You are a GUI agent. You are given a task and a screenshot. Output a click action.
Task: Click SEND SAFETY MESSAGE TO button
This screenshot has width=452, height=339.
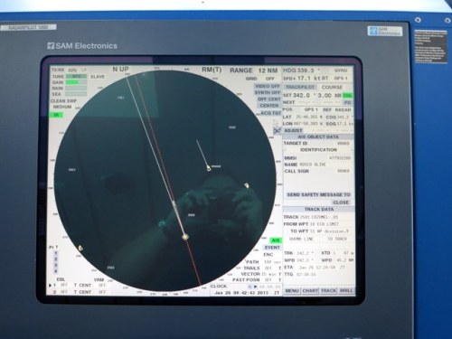click(318, 194)
